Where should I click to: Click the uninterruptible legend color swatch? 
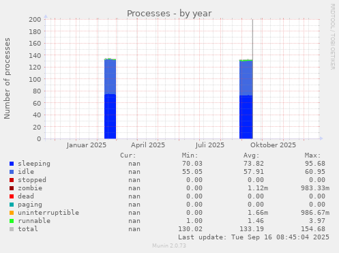point(12,213)
